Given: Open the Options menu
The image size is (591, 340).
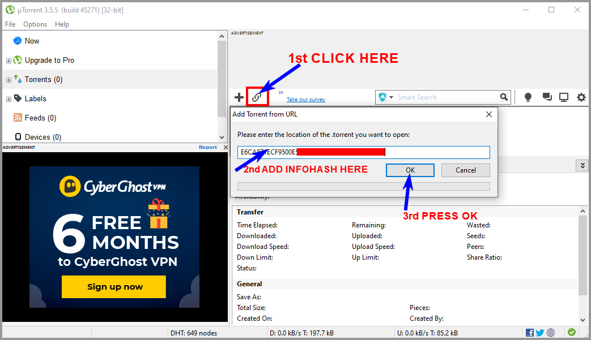Looking at the screenshot, I should tap(35, 24).
